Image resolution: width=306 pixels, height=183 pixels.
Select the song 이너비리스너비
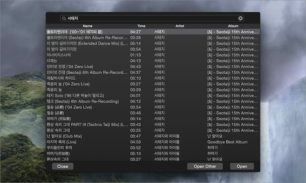point(153,55)
